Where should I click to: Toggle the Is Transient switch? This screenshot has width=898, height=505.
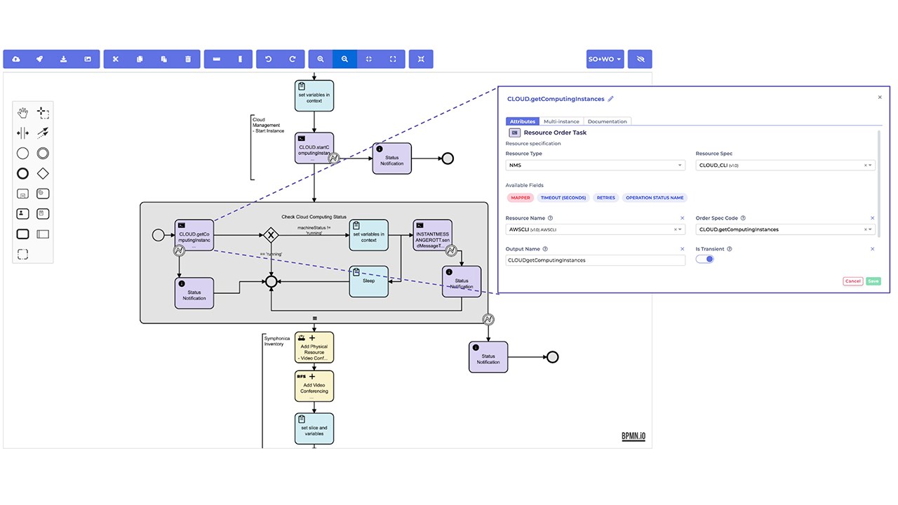(x=705, y=259)
